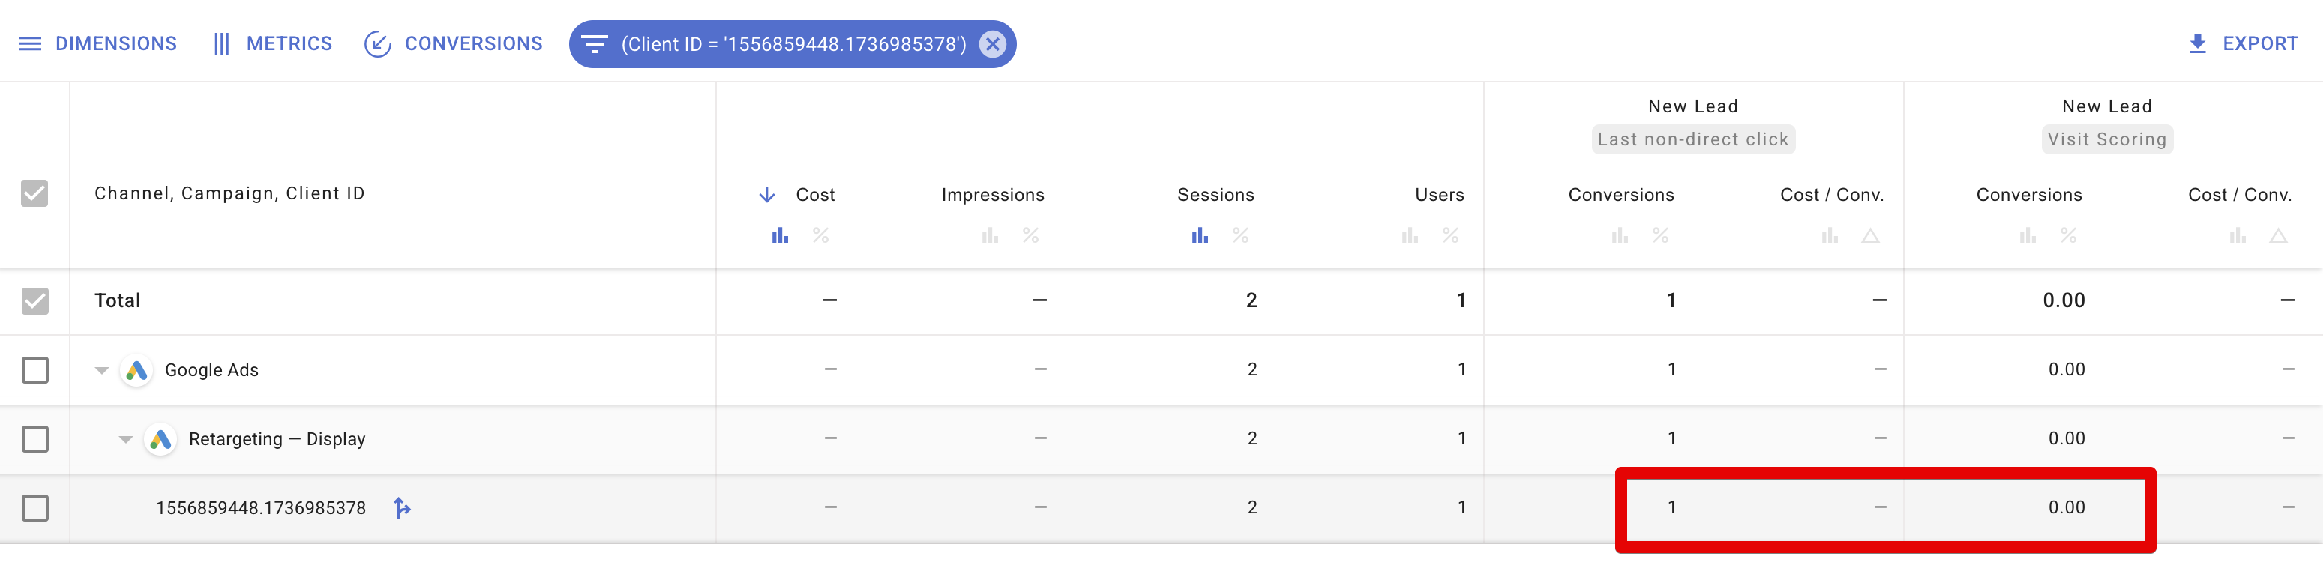Image resolution: width=2323 pixels, height=574 pixels.
Task: Open user path icon beside the client ID
Action: click(x=402, y=508)
